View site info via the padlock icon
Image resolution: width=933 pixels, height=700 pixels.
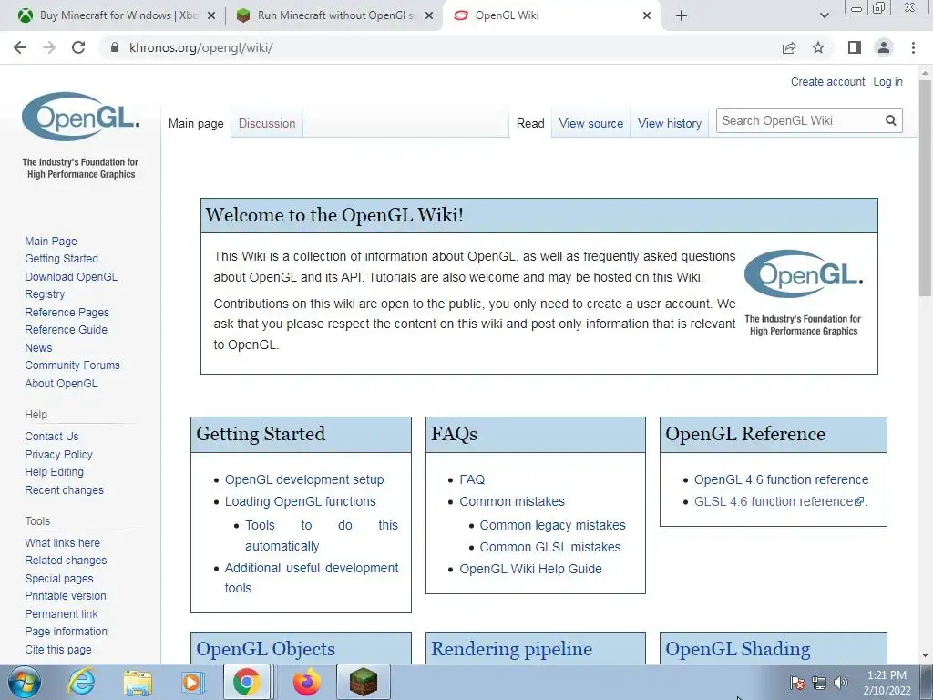(x=115, y=47)
